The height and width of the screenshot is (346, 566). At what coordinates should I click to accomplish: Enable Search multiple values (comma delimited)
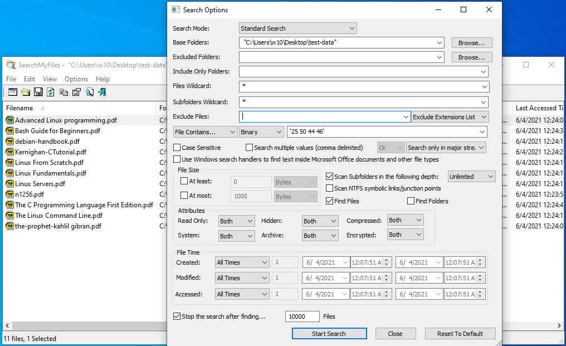click(249, 147)
